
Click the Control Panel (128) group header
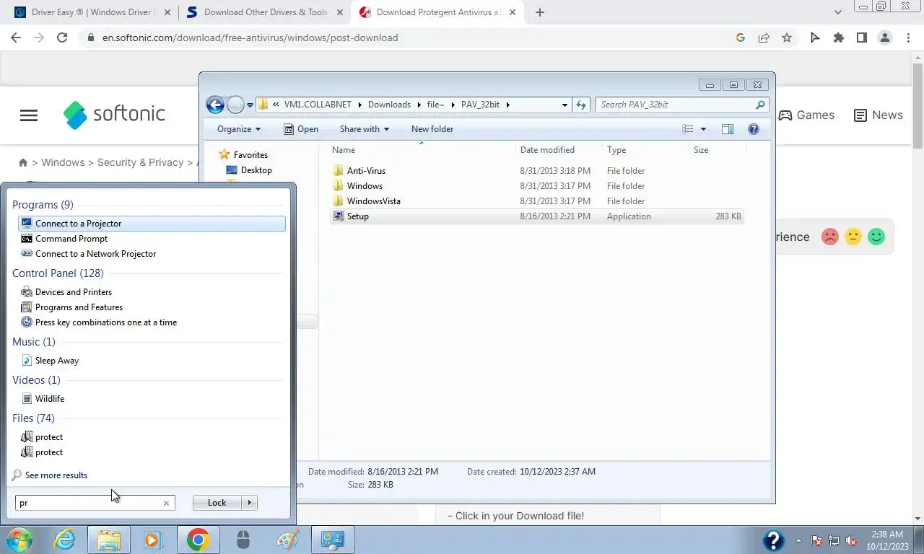[x=58, y=273]
